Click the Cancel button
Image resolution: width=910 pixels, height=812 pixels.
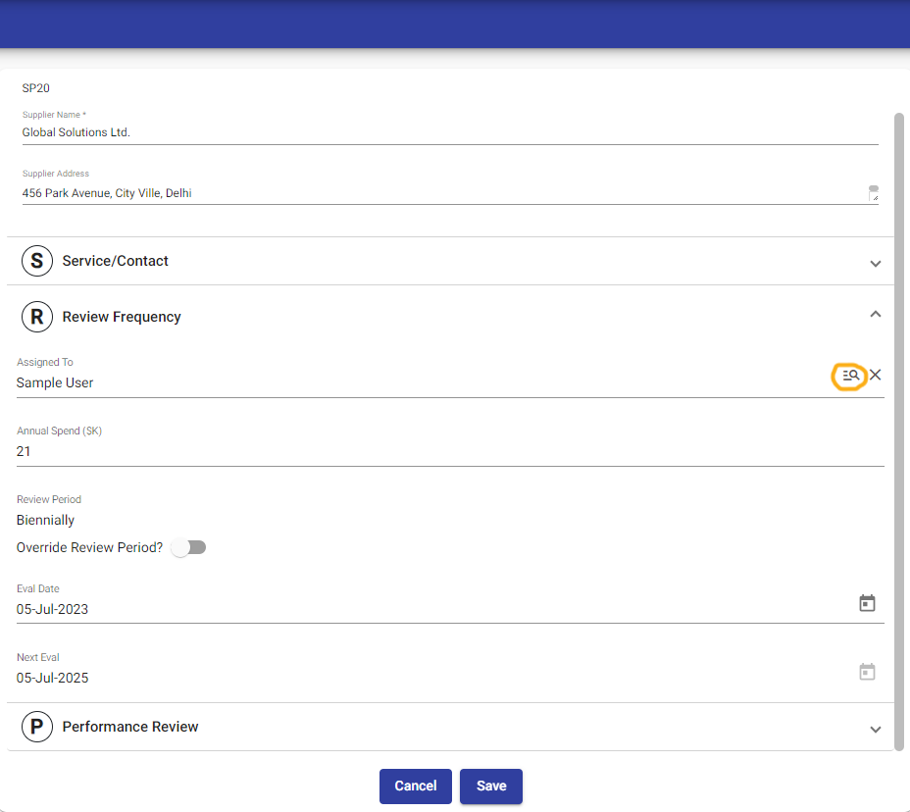point(415,786)
